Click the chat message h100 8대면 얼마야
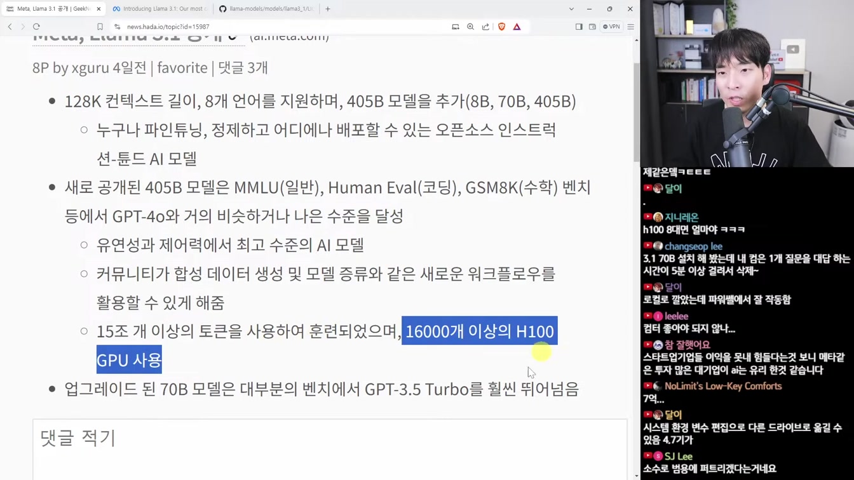 694,229
